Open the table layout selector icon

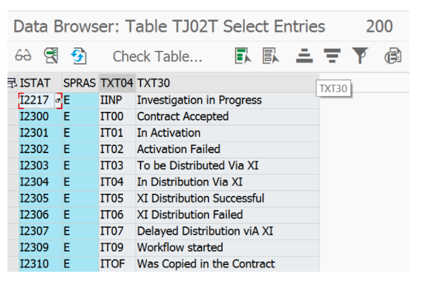click(x=12, y=83)
